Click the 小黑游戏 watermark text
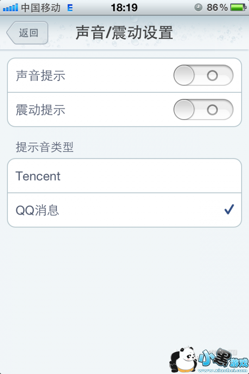Viewport: 249px width, 374px height. [x=222, y=357]
